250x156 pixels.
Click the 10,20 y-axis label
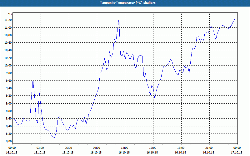coord(9,58)
